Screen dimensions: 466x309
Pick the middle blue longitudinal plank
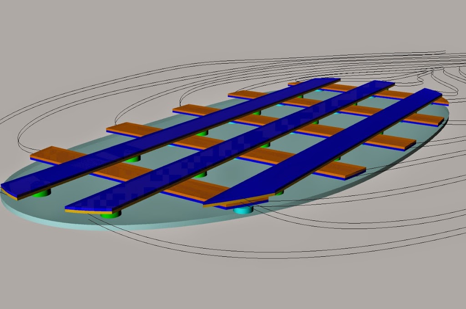pos(229,145)
